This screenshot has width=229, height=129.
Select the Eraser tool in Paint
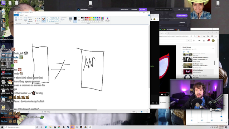coord(35,21)
